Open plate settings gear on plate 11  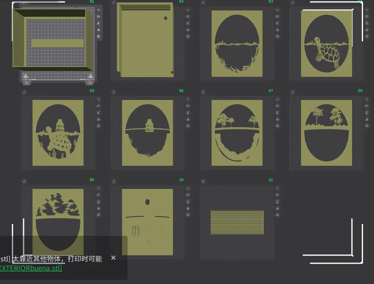(277, 215)
